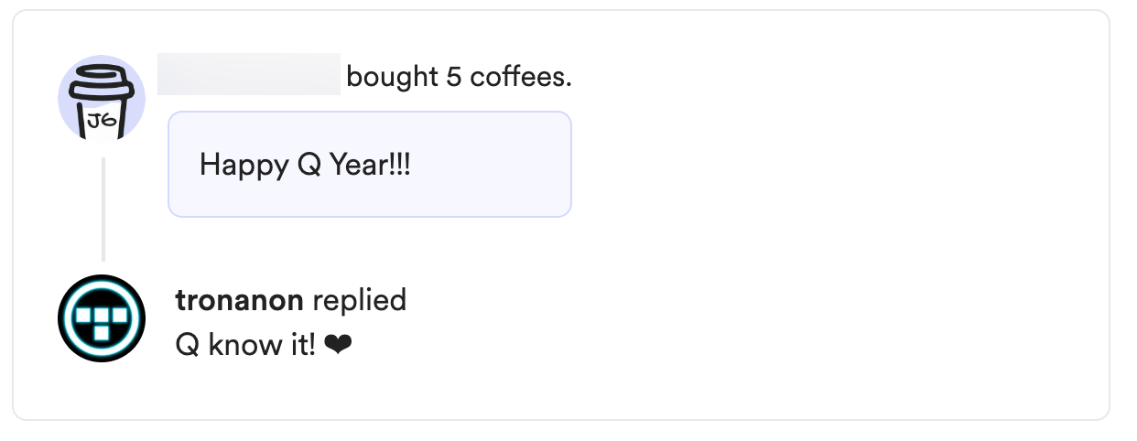Click the exclamation marks after "Year"
Viewport: 1137px width, 441px height.
tap(401, 165)
